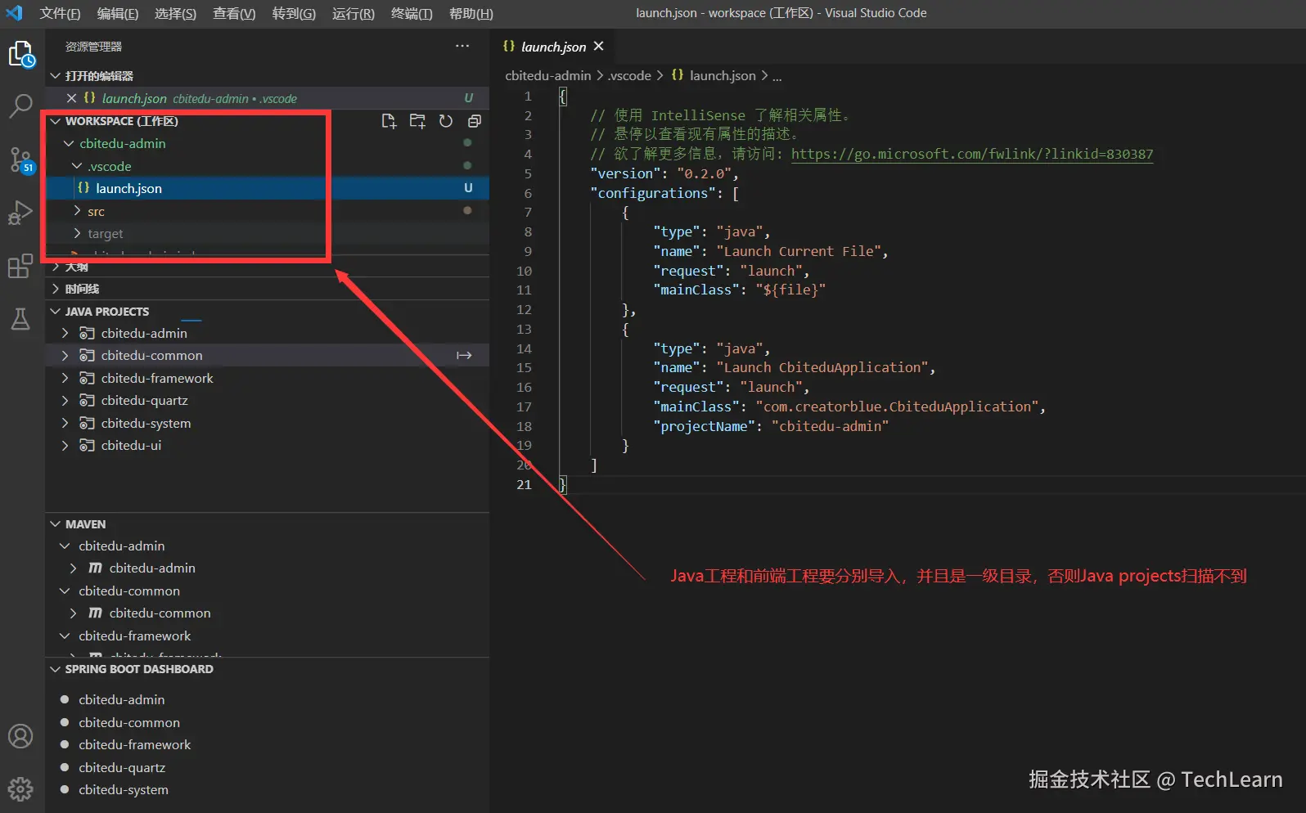Expand the src folder
This screenshot has height=813, width=1306.
[x=77, y=211]
